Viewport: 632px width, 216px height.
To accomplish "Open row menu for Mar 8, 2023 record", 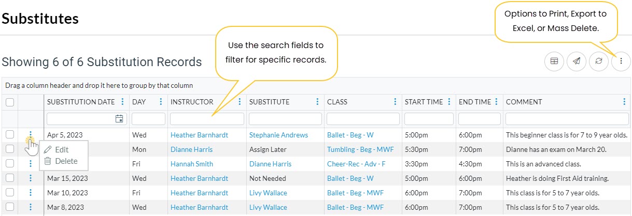I will tap(31, 207).
